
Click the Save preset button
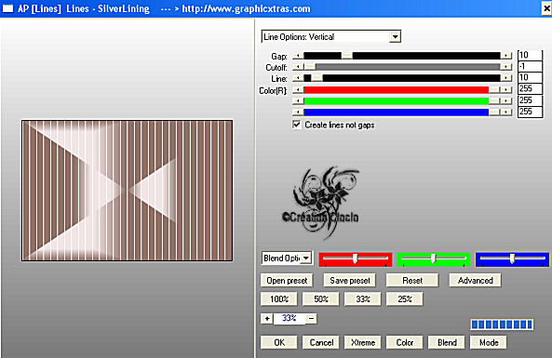tap(350, 281)
